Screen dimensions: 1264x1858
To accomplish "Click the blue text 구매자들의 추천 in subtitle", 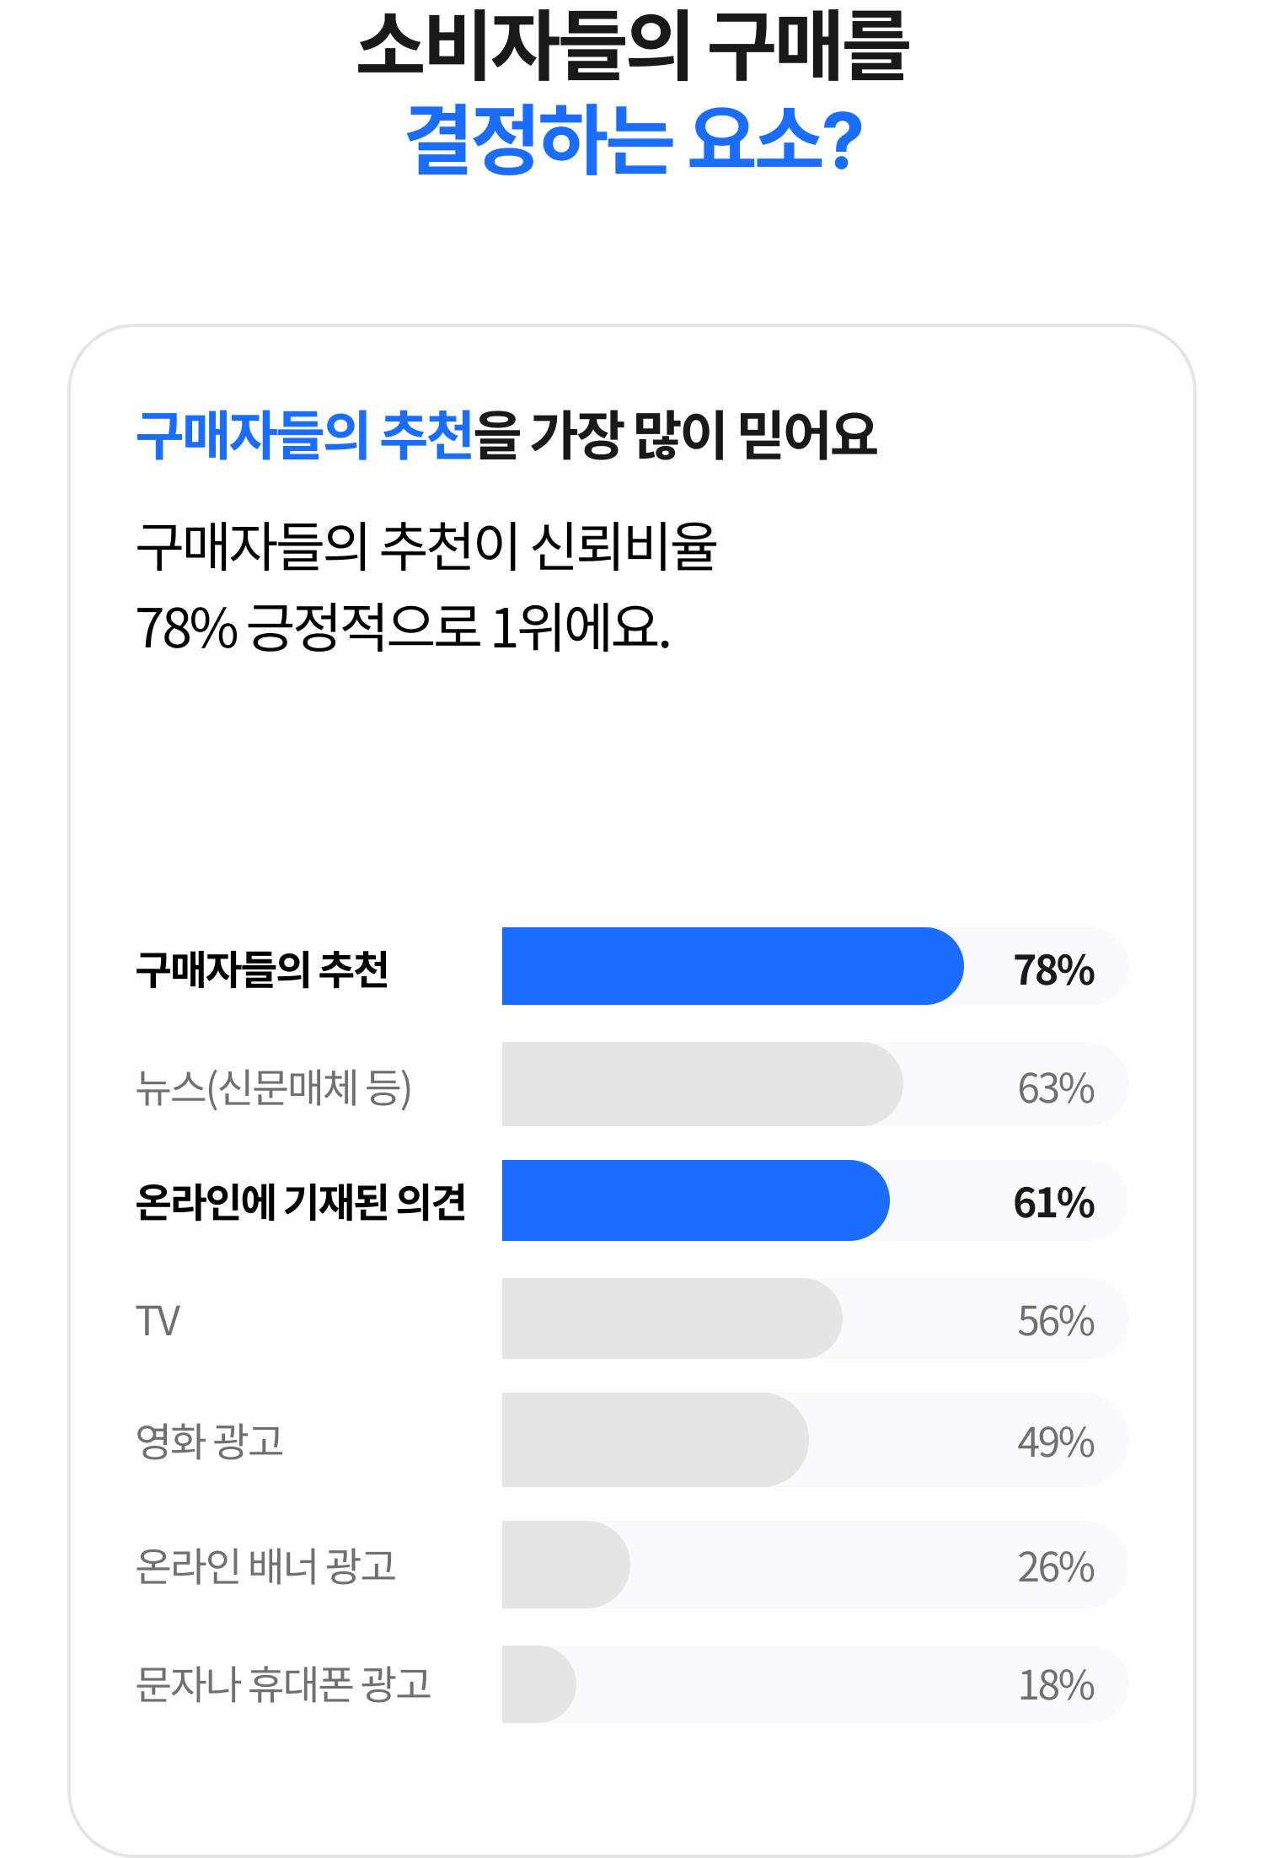I will (305, 436).
